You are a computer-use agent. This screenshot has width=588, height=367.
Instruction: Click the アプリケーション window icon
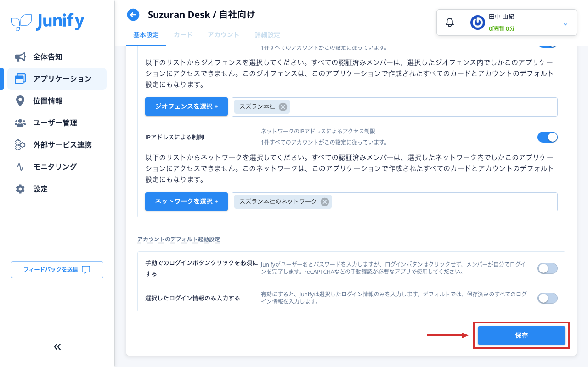point(20,79)
